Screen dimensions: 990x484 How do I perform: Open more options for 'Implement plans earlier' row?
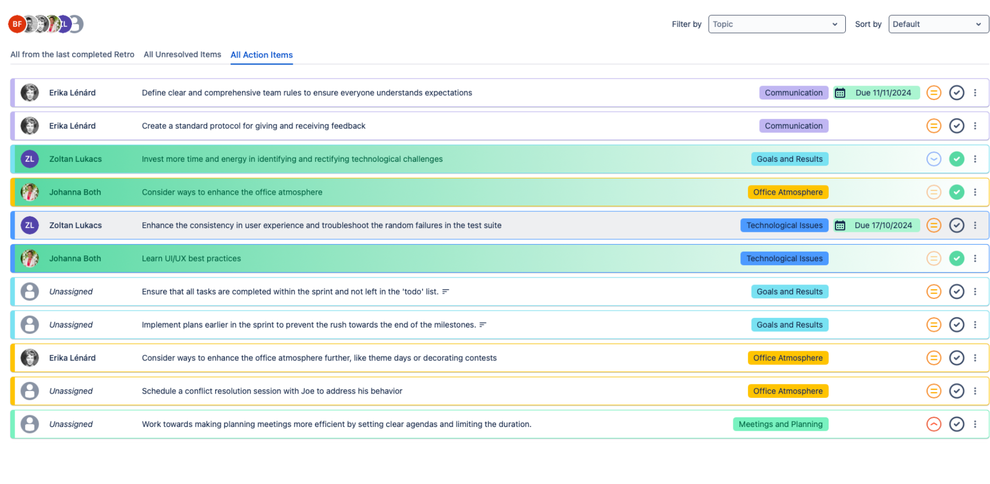pos(975,325)
